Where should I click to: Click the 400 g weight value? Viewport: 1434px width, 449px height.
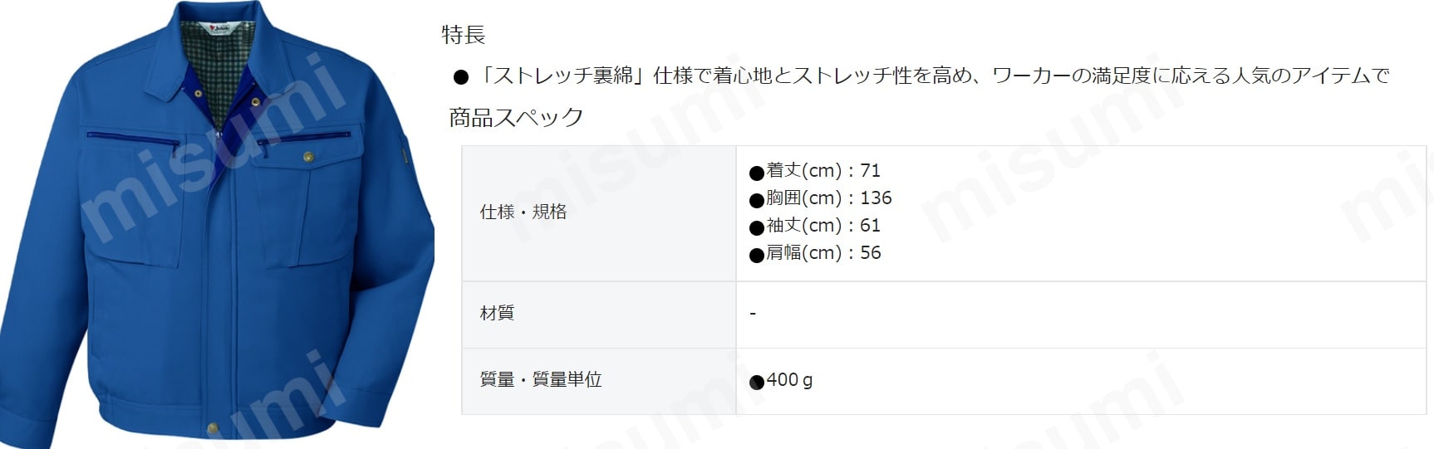(x=789, y=379)
